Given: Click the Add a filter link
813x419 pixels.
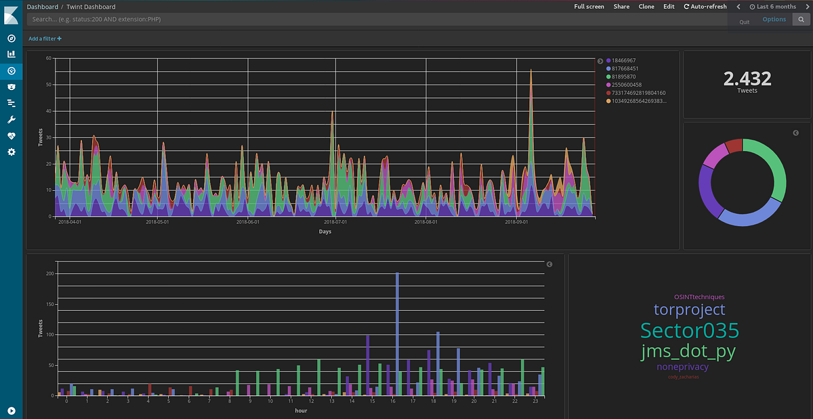Looking at the screenshot, I should [45, 39].
